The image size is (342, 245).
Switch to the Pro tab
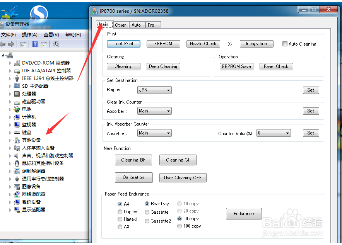tap(153, 25)
